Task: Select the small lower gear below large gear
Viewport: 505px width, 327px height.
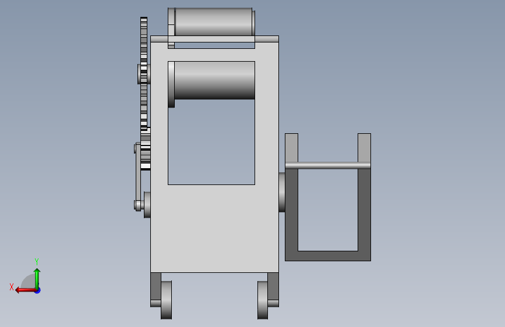Action: tap(146, 149)
